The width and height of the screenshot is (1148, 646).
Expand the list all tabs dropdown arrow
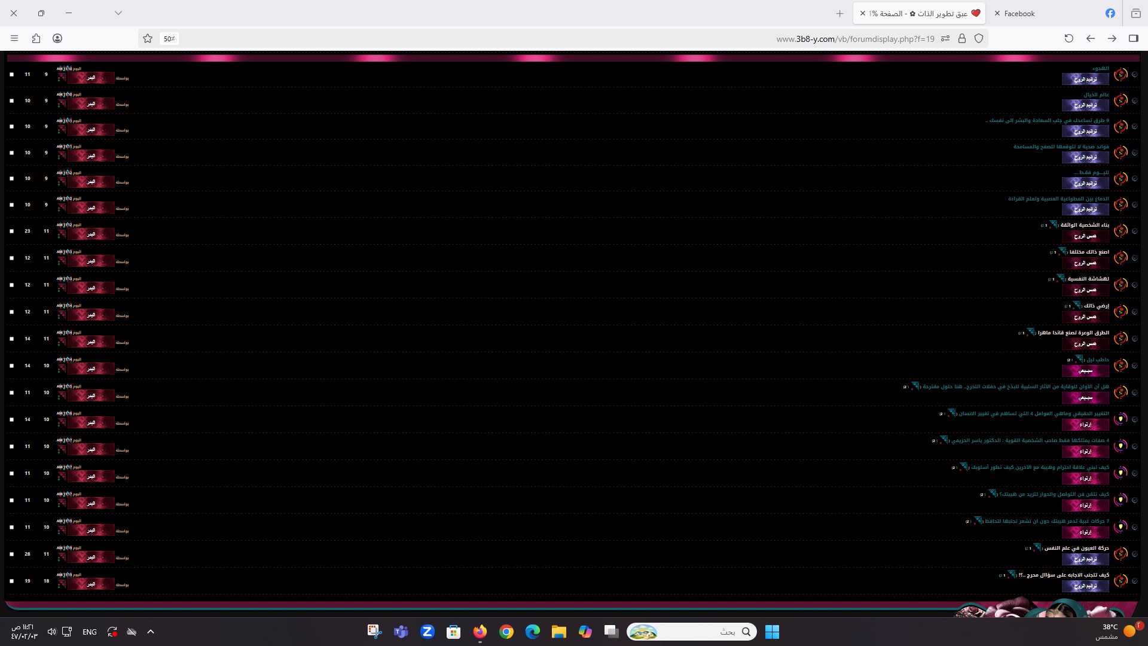coord(118,13)
